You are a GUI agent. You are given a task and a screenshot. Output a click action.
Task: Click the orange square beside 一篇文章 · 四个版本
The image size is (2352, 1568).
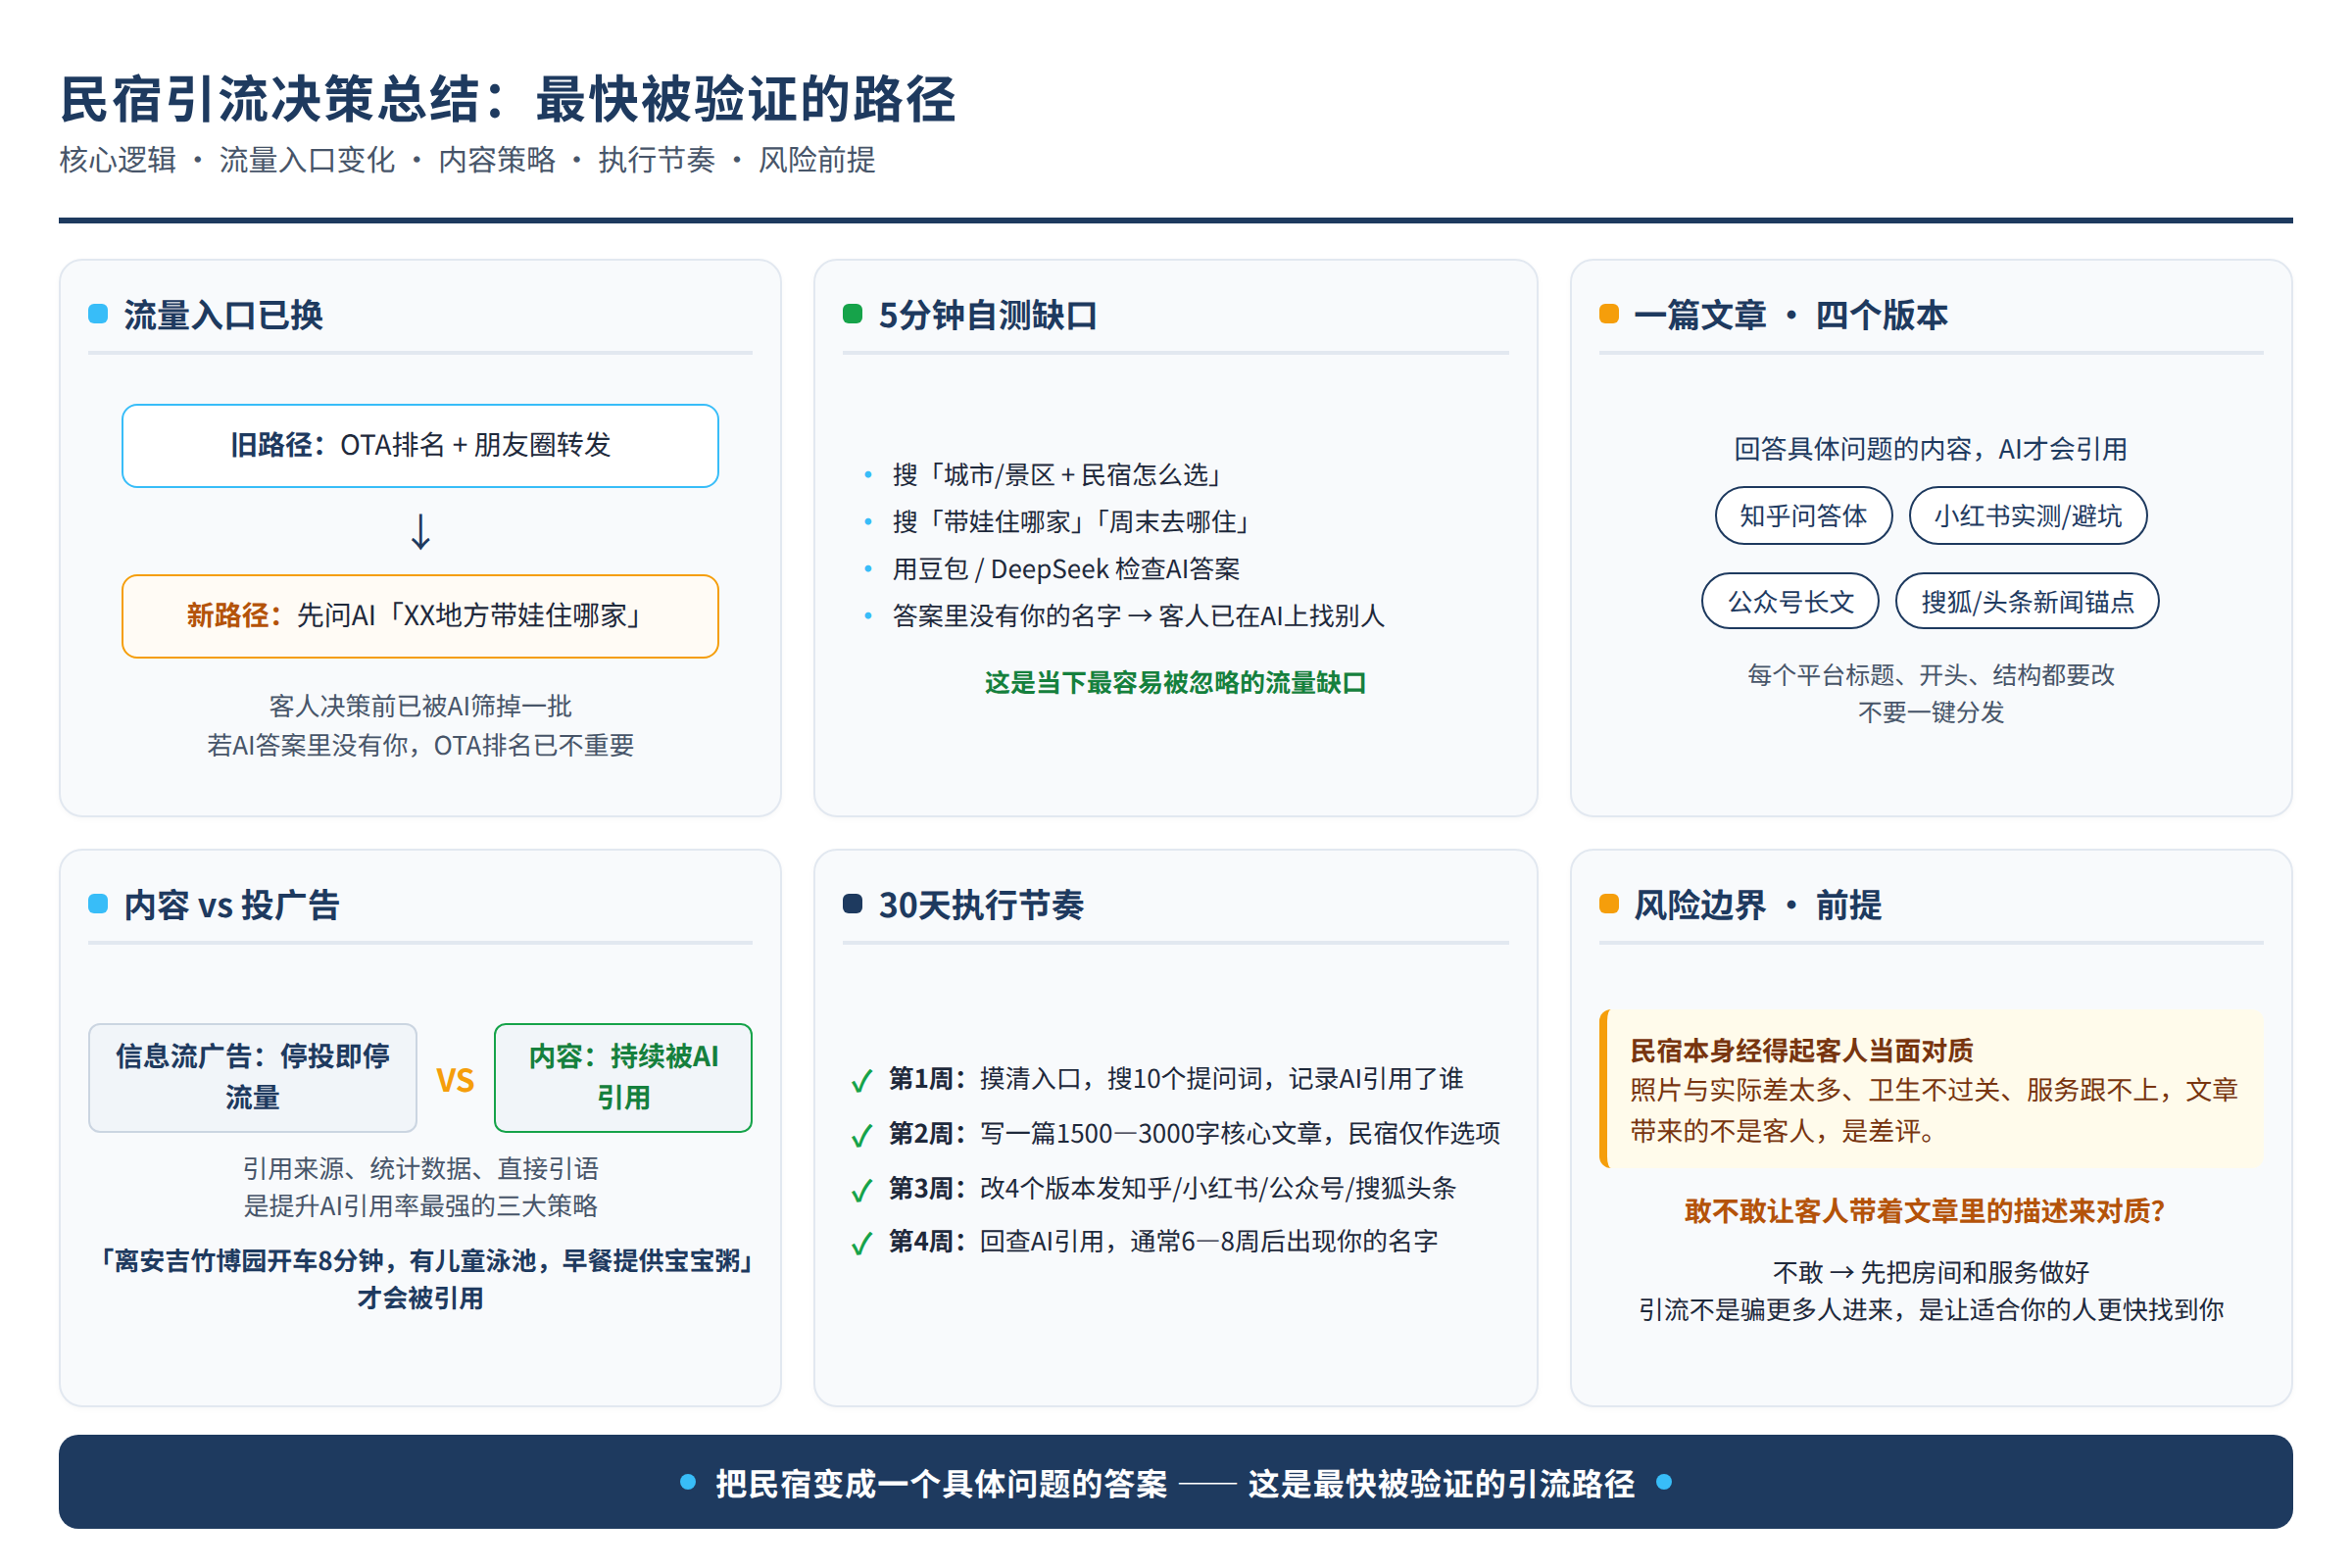[x=1609, y=314]
